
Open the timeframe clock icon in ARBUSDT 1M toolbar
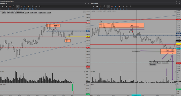point(101,6)
